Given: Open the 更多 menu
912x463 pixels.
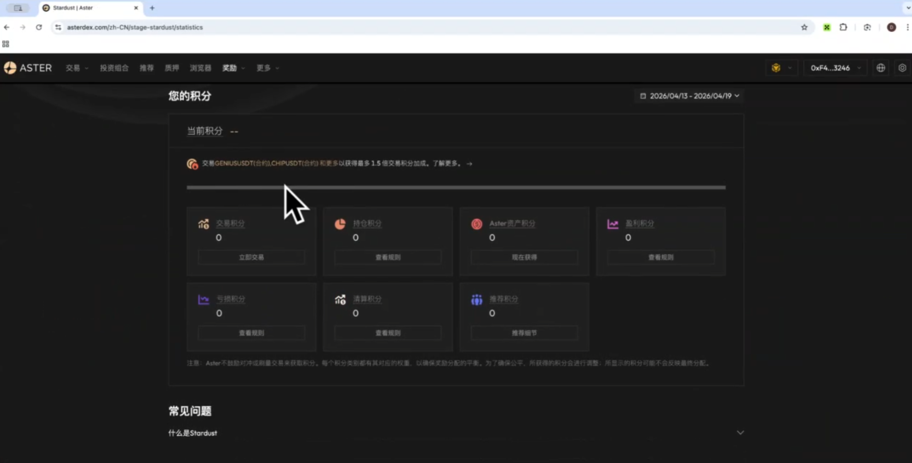Looking at the screenshot, I should tap(263, 68).
